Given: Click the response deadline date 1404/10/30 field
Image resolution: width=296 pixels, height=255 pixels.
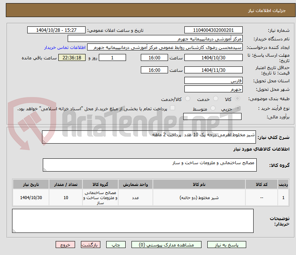Looking at the screenshot, I should coord(213,57).
